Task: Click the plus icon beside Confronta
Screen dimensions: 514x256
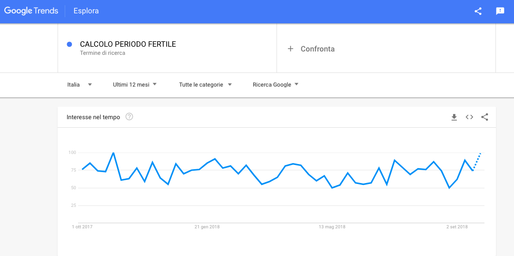Action: click(290, 49)
